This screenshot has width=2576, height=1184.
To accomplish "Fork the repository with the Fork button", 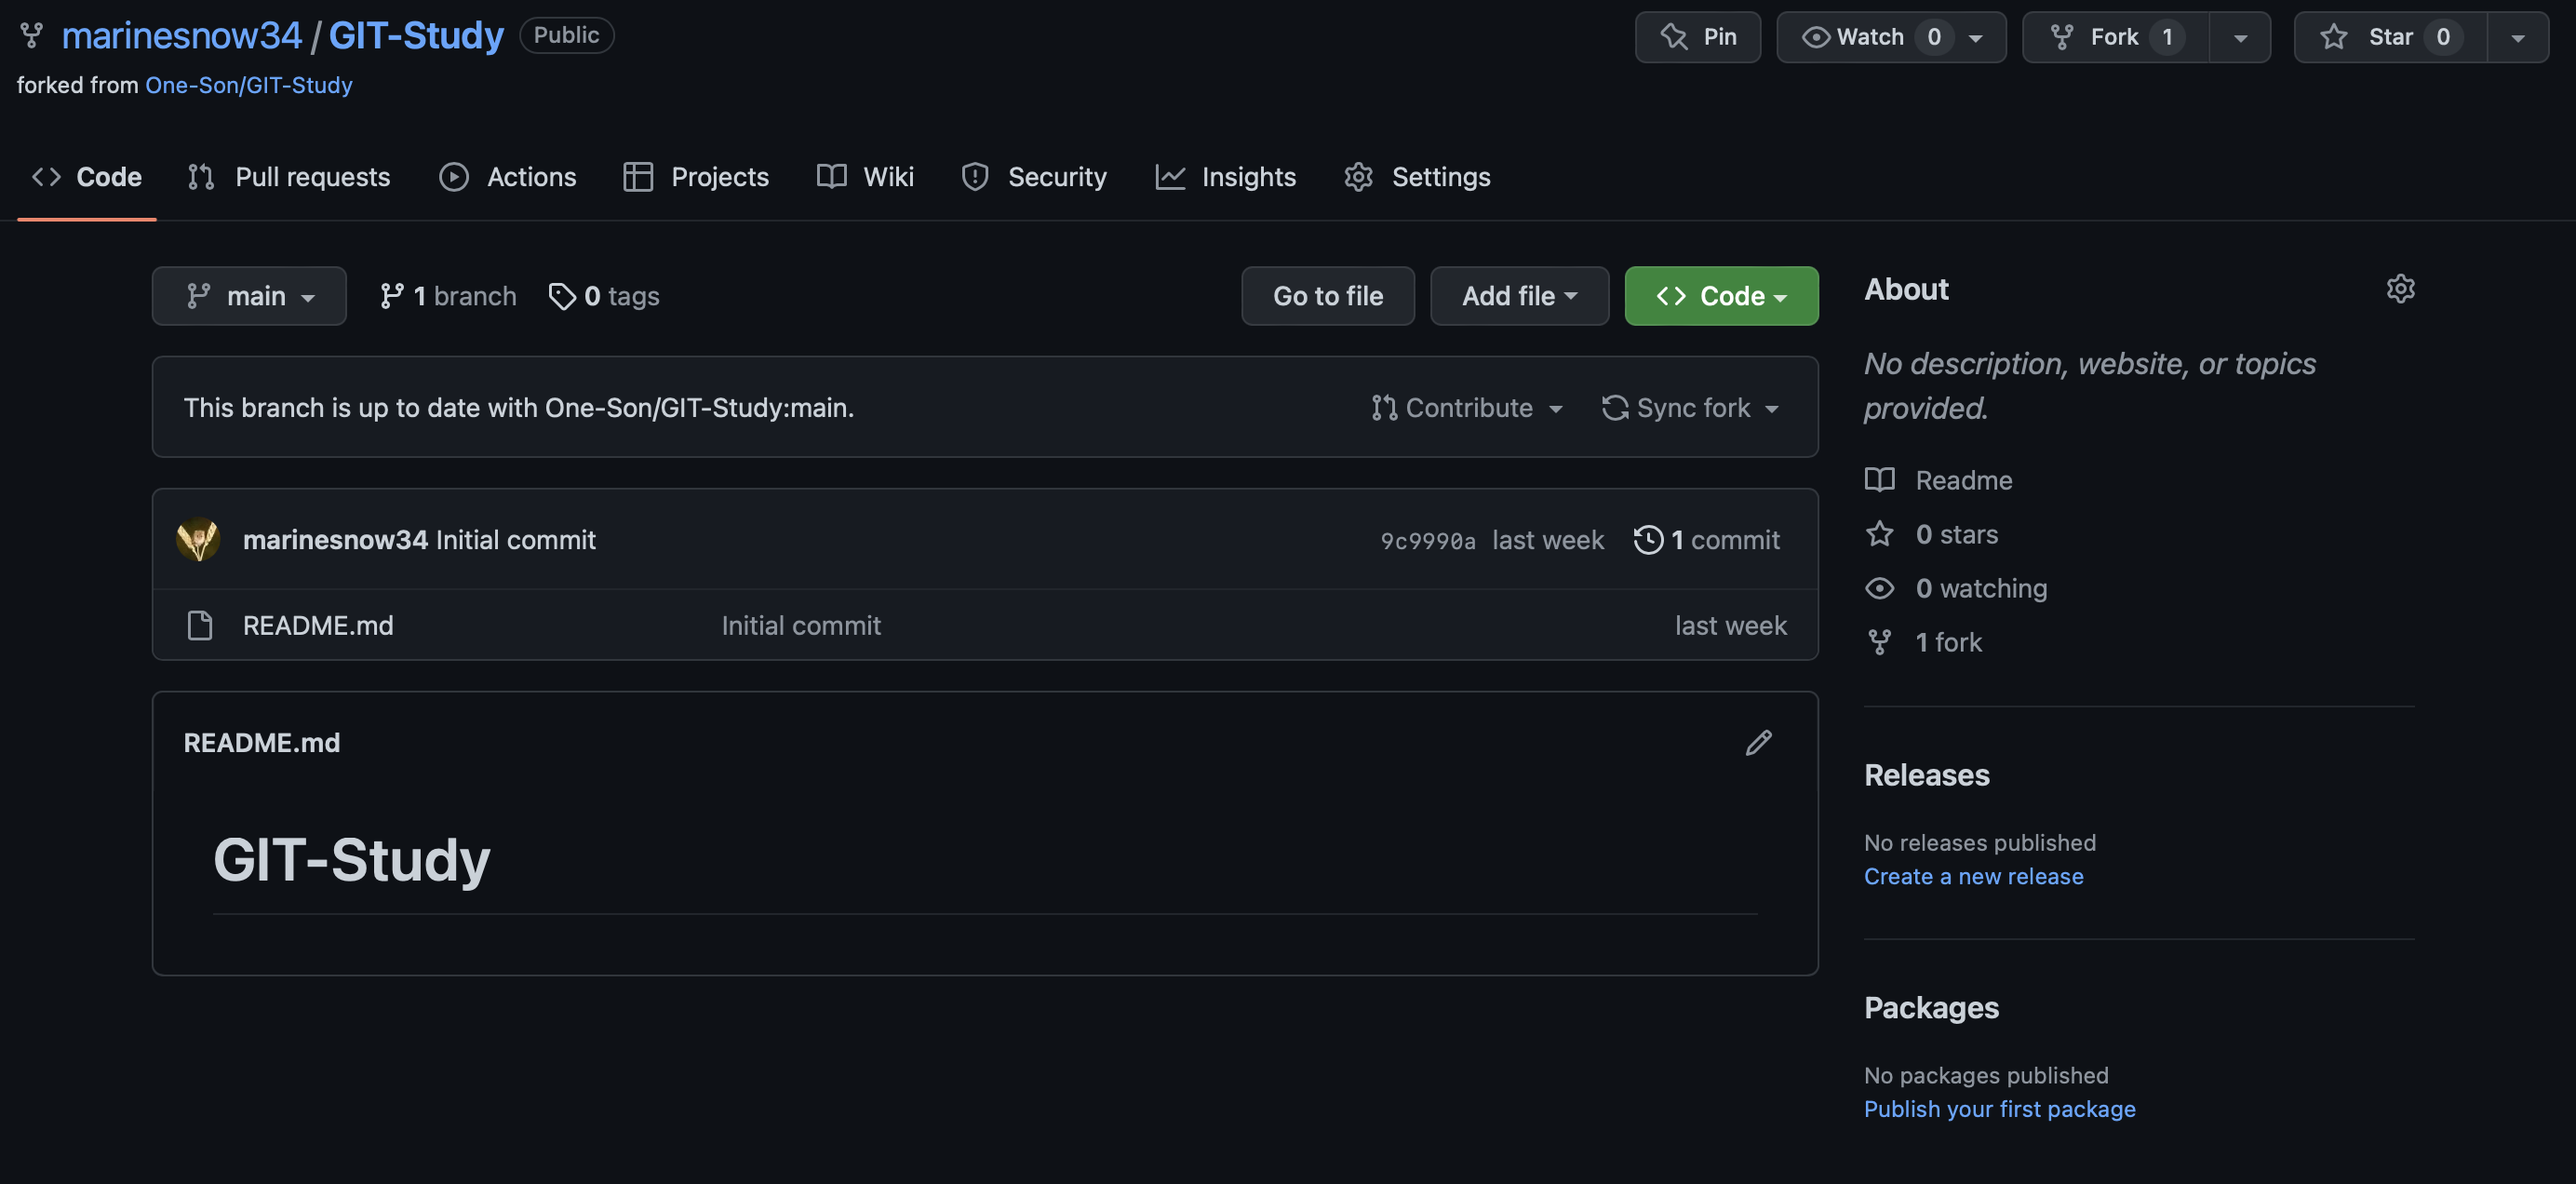I will point(2115,37).
